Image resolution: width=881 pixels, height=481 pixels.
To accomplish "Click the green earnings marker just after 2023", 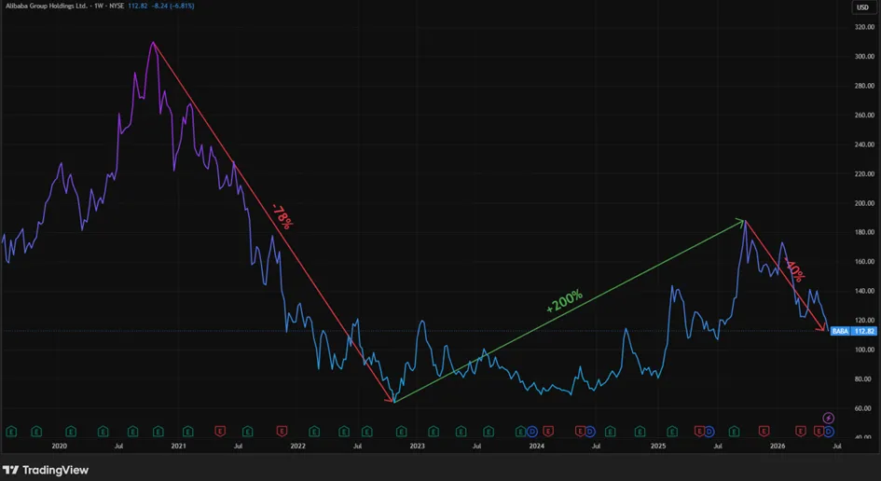I will (x=434, y=431).
